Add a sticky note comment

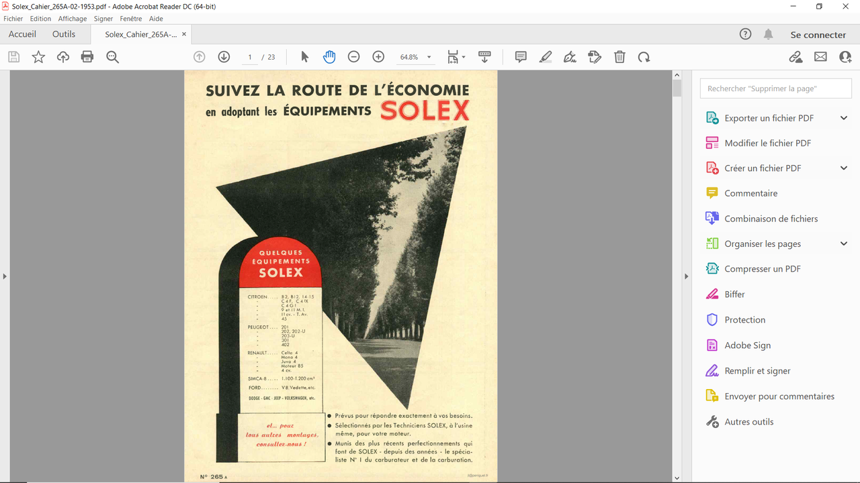click(521, 57)
